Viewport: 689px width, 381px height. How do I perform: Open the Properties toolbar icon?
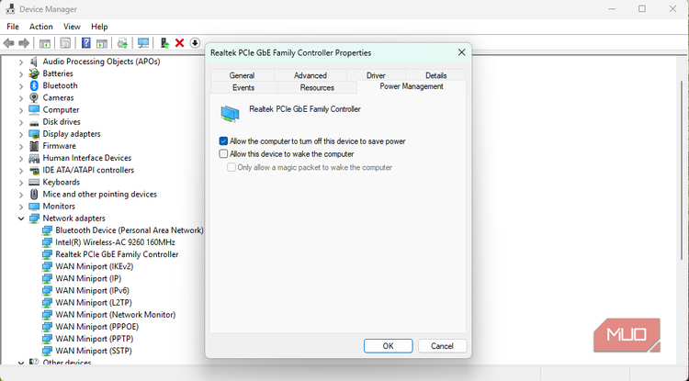[65, 43]
